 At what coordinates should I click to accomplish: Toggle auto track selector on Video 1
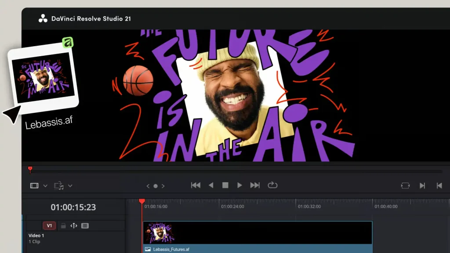[74, 226]
